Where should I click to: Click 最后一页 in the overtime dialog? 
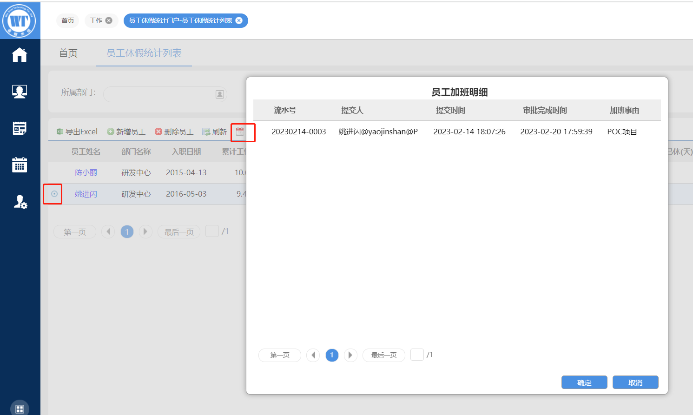(384, 355)
